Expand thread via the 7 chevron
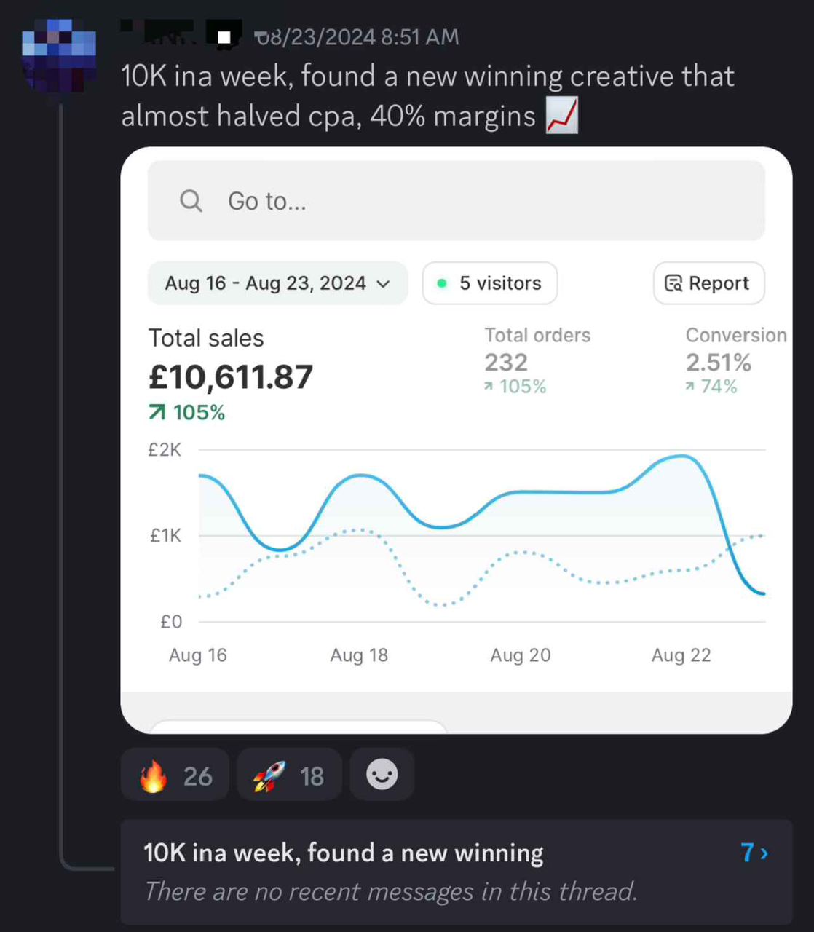The height and width of the screenshot is (932, 814). click(754, 852)
